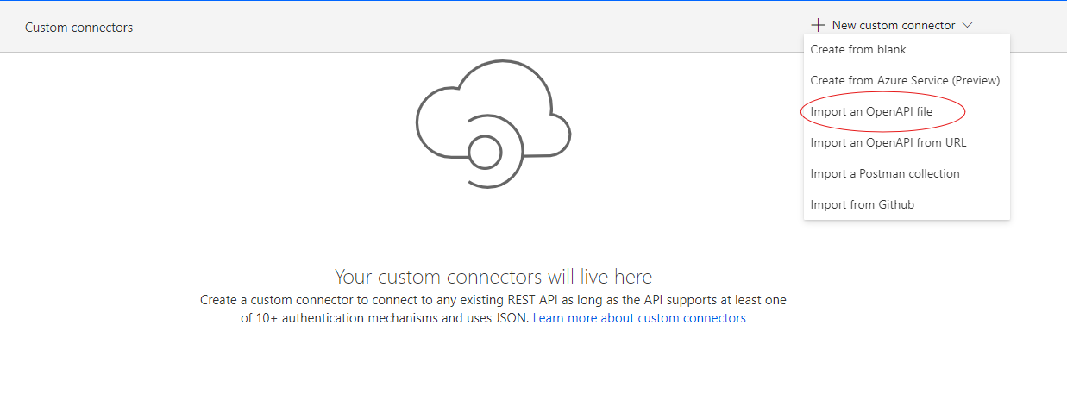
Task: Click the plus icon beside New custom connector
Action: 818,25
